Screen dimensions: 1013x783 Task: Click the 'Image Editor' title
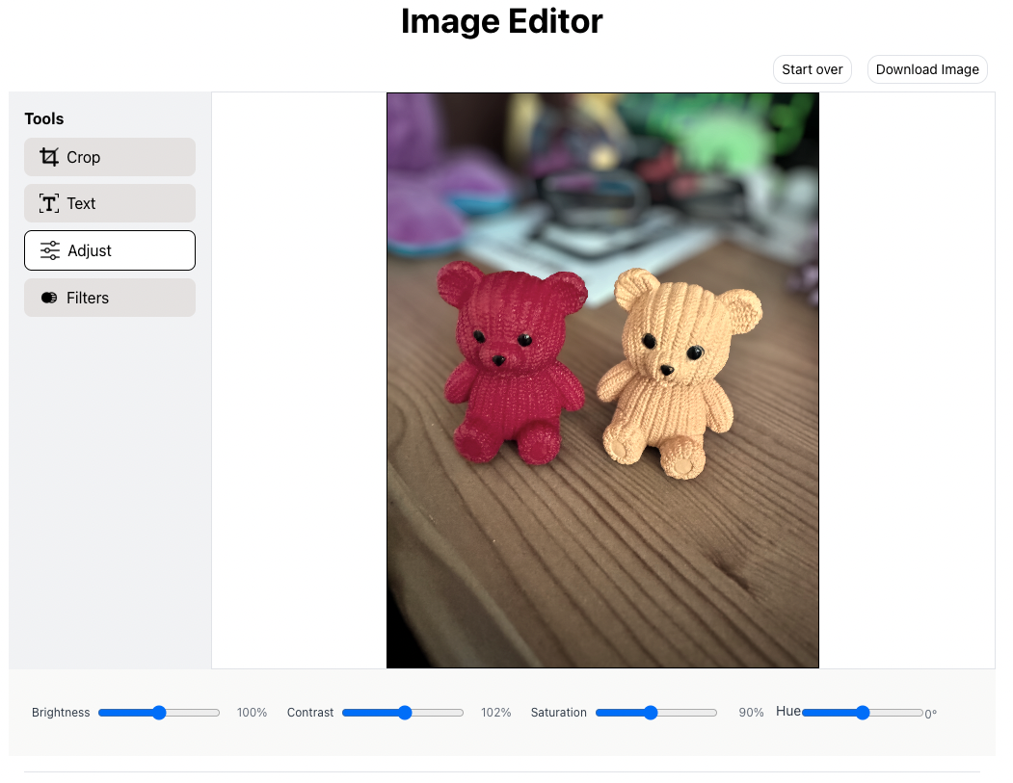[x=501, y=21]
